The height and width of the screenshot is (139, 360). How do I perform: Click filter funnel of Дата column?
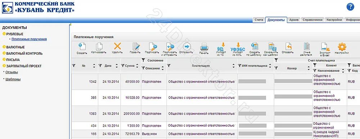pyautogui.click(x=100, y=66)
